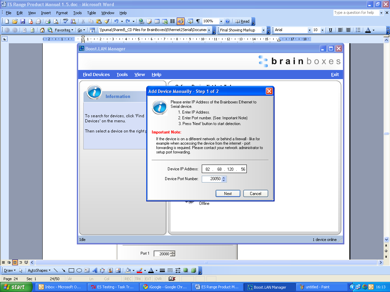Open the Arial font dropdown
The image size is (390, 292).
pyautogui.click(x=309, y=30)
